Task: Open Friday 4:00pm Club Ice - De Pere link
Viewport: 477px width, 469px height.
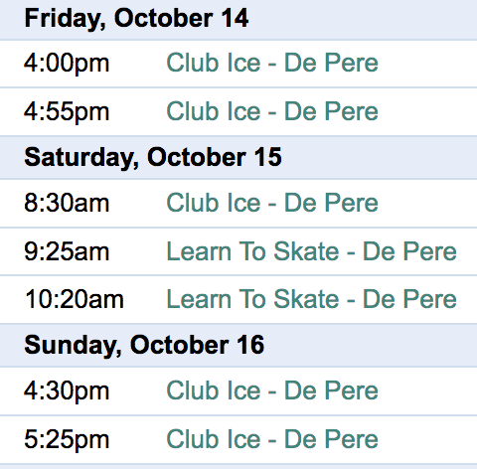Action: pyautogui.click(x=272, y=63)
